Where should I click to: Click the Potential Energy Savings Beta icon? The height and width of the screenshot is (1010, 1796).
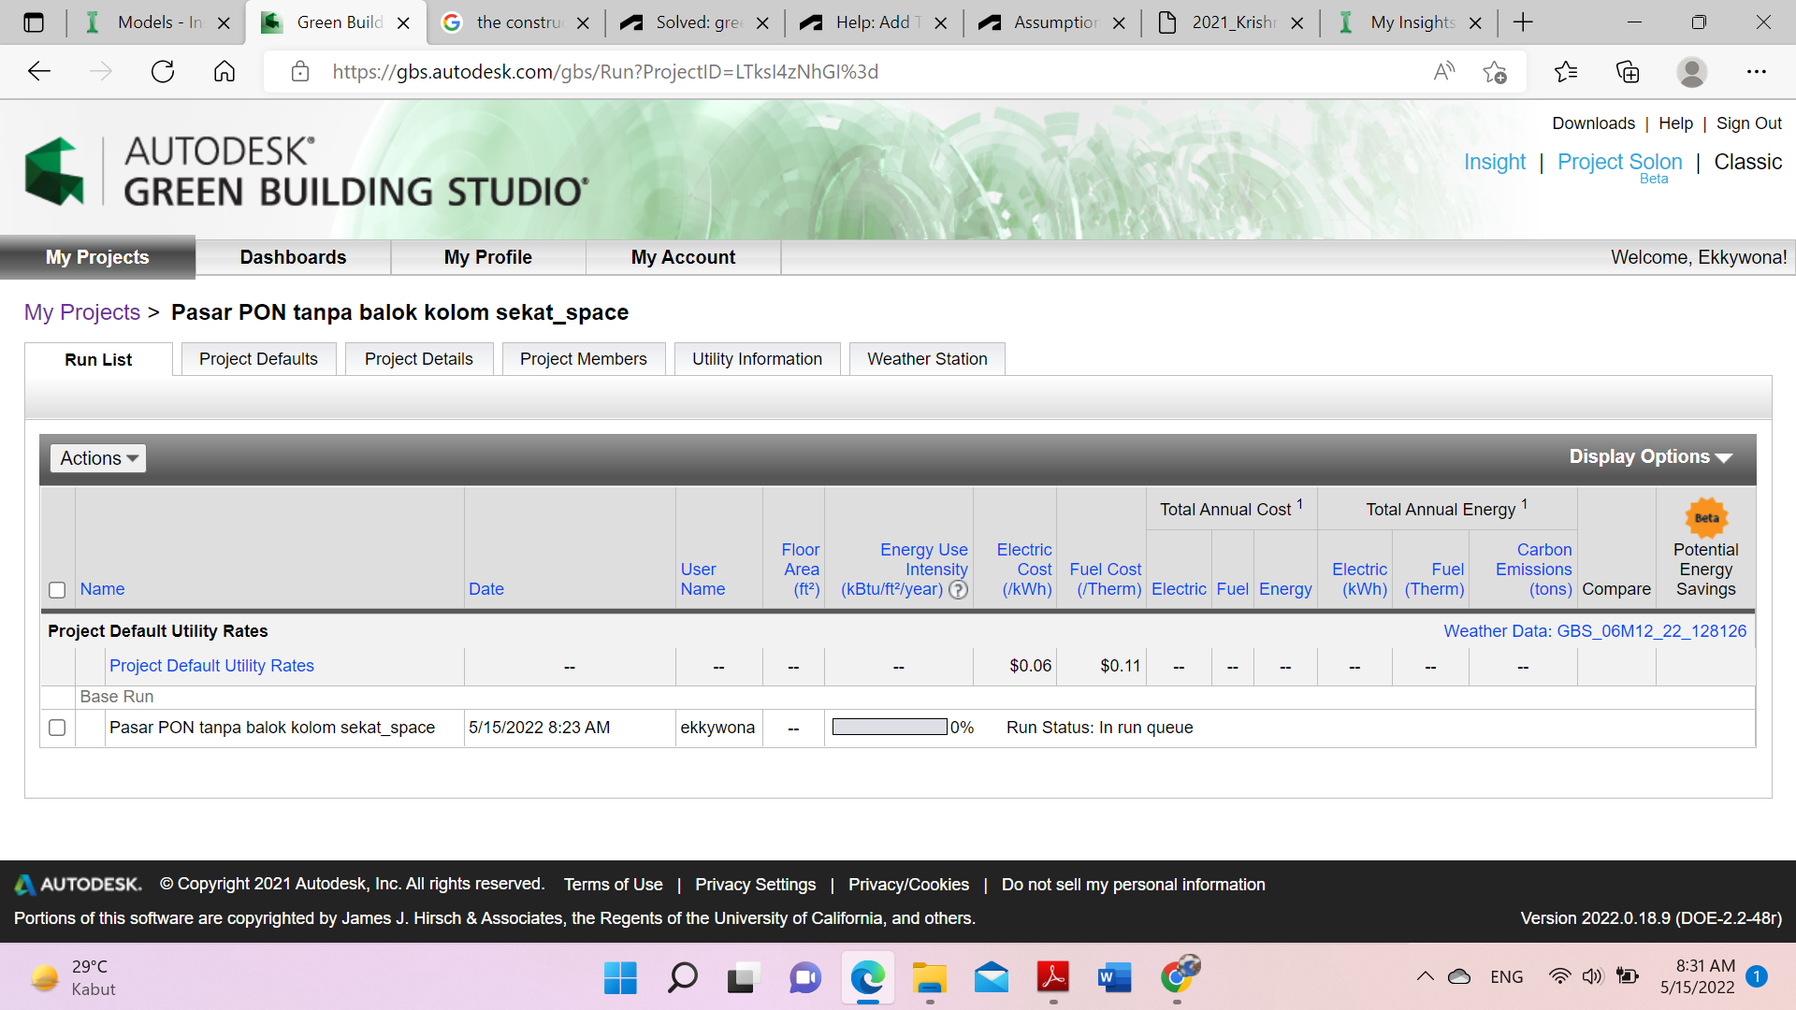pyautogui.click(x=1705, y=518)
